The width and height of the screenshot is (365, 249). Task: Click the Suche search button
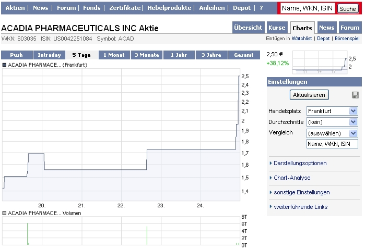click(347, 9)
